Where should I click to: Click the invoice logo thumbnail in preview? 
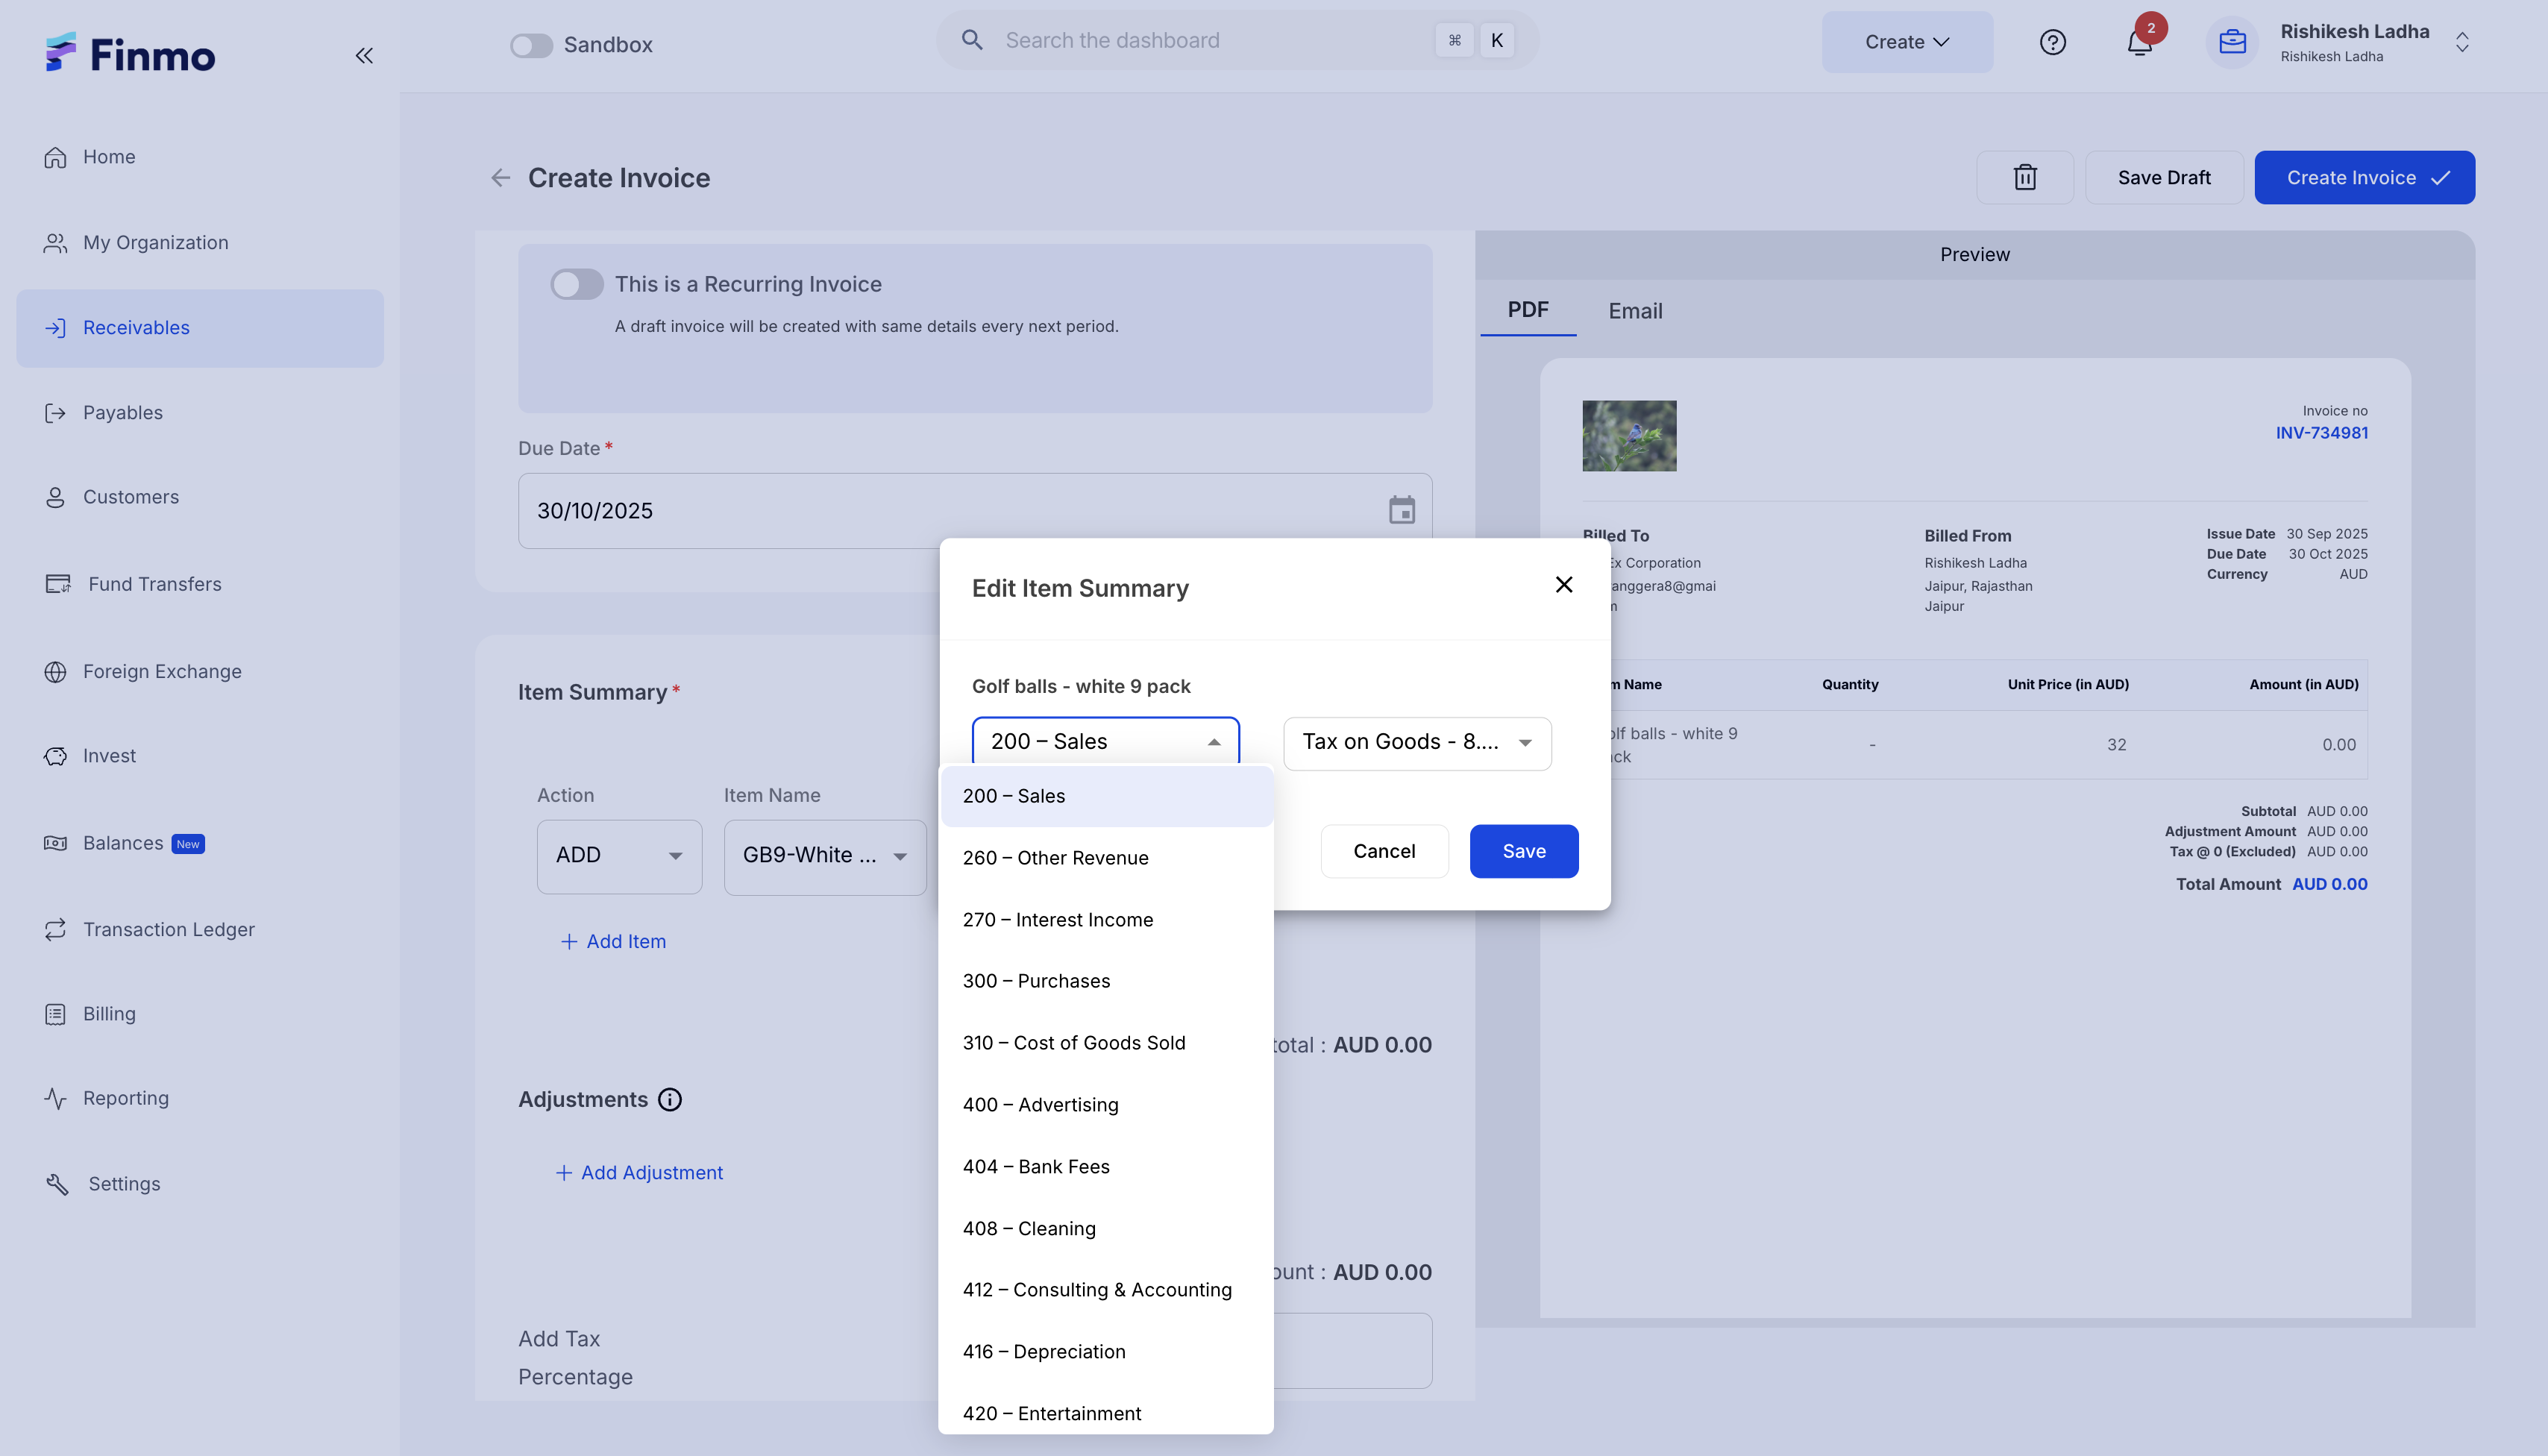click(x=1628, y=436)
